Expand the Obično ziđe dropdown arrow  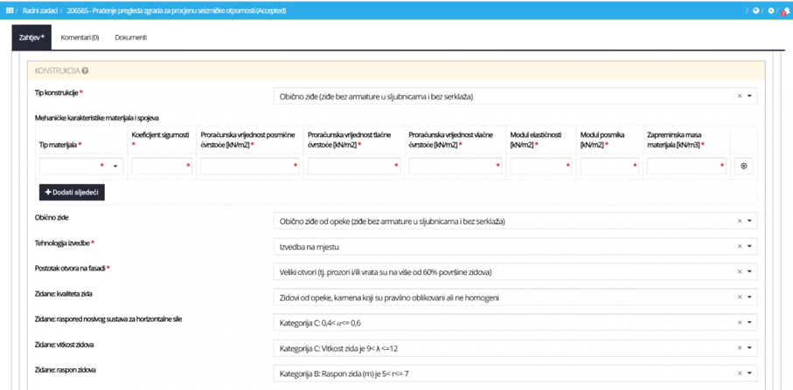coord(749,221)
